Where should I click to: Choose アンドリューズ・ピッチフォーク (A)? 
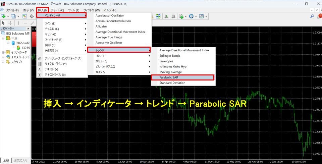pos(62,58)
